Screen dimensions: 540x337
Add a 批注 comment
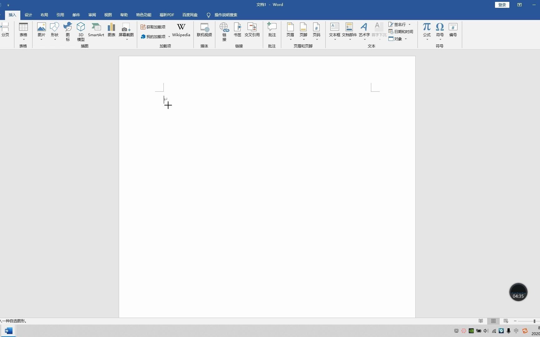(x=272, y=30)
